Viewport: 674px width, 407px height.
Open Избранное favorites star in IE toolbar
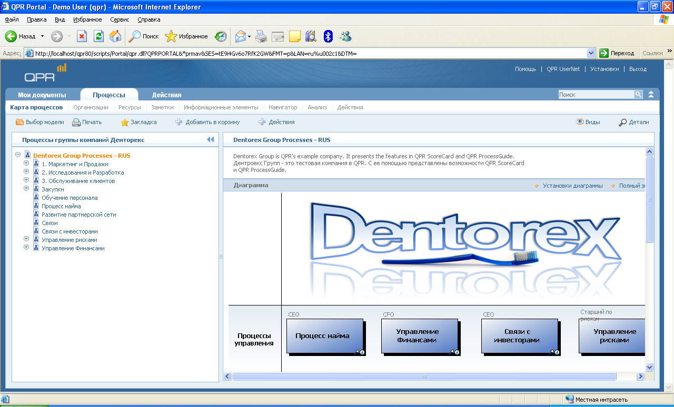pyautogui.click(x=186, y=36)
